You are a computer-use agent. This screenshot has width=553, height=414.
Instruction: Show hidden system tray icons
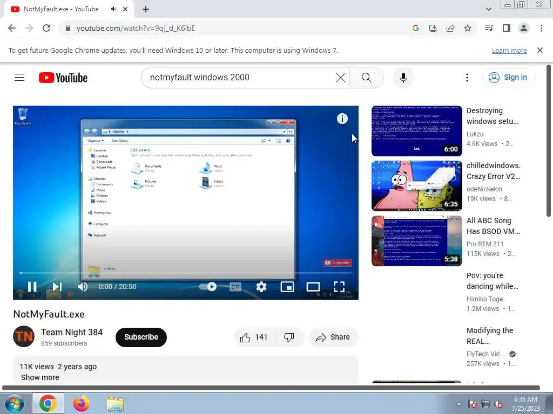coord(459,404)
